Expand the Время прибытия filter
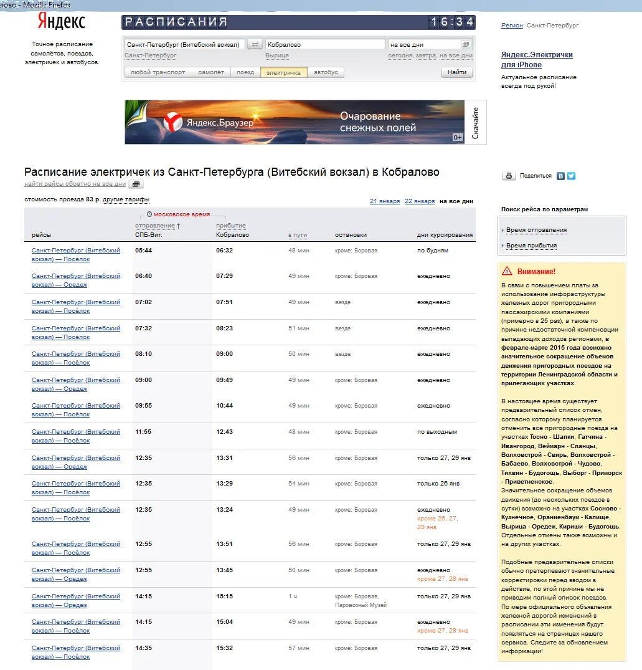 click(x=531, y=246)
